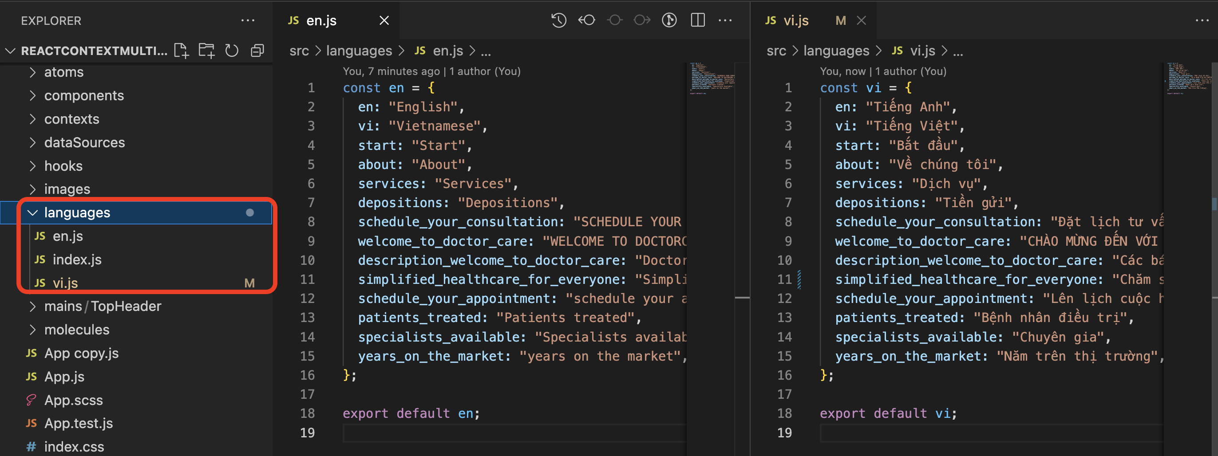Refresh the Explorer file tree
Viewport: 1218px width, 456px height.
click(232, 50)
